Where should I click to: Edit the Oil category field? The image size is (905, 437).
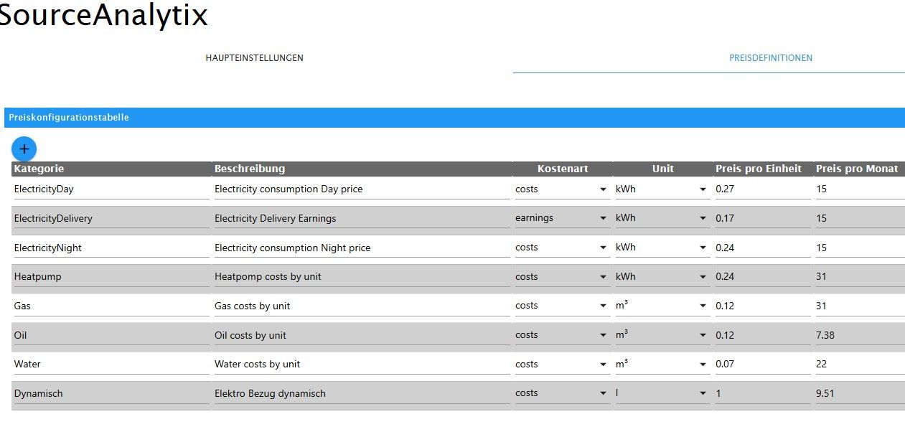point(111,335)
